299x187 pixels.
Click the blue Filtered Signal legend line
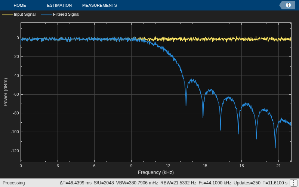[46, 15]
